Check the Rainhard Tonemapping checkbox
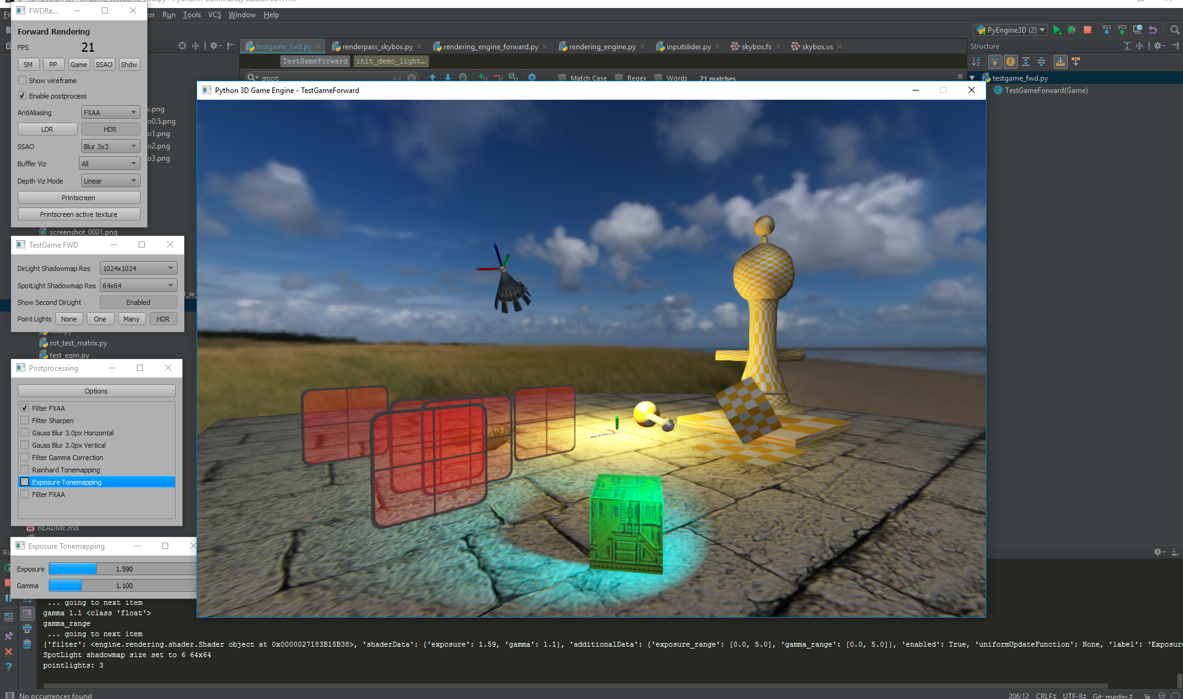The image size is (1183, 699). click(25, 469)
